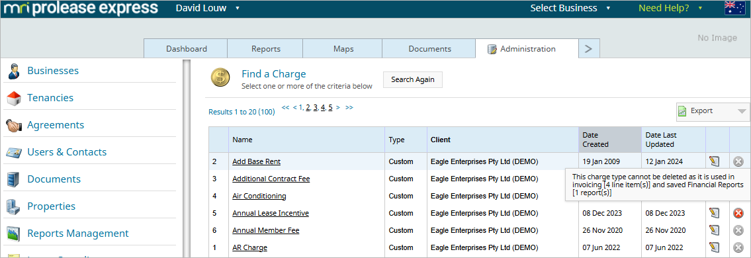Viewport: 751px width, 258px height.
Task: Expand the Need Help? menu
Action: pyautogui.click(x=670, y=8)
